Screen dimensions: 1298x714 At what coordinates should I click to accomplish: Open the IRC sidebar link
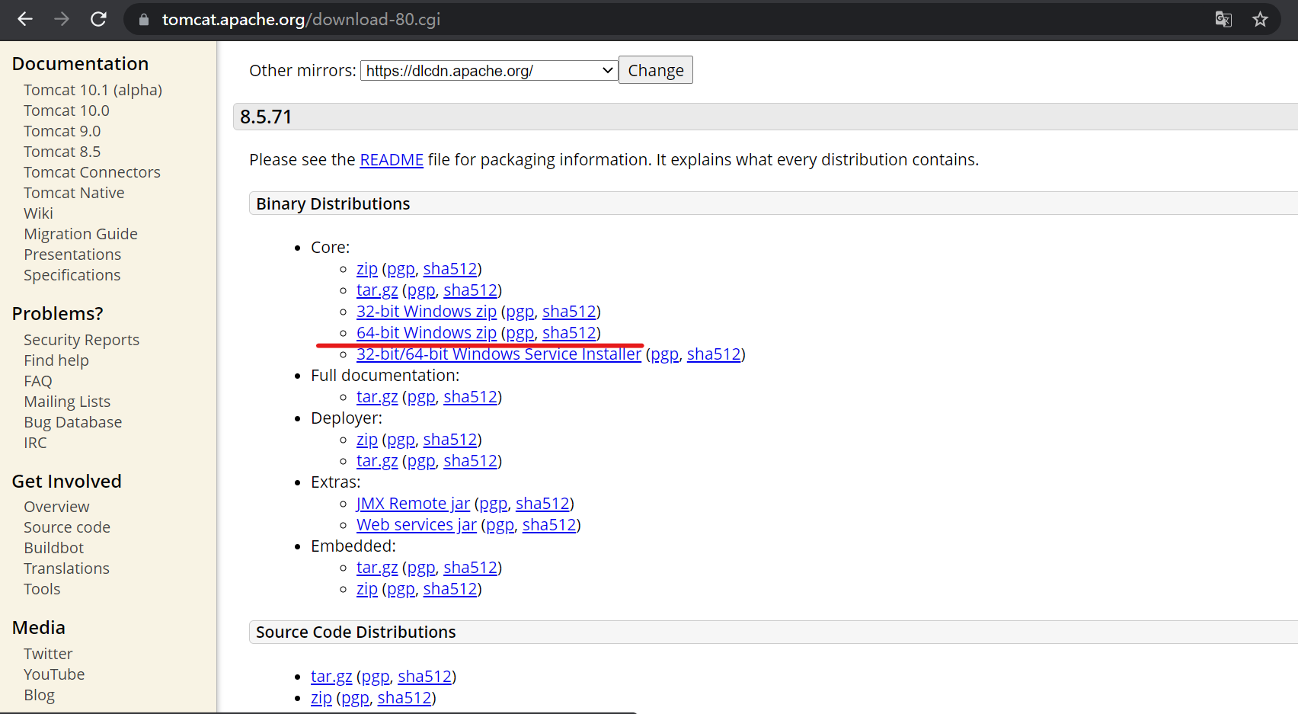tap(35, 443)
